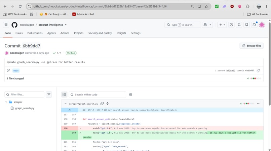Open the Adobe Acrobat bookmark

[83, 14]
